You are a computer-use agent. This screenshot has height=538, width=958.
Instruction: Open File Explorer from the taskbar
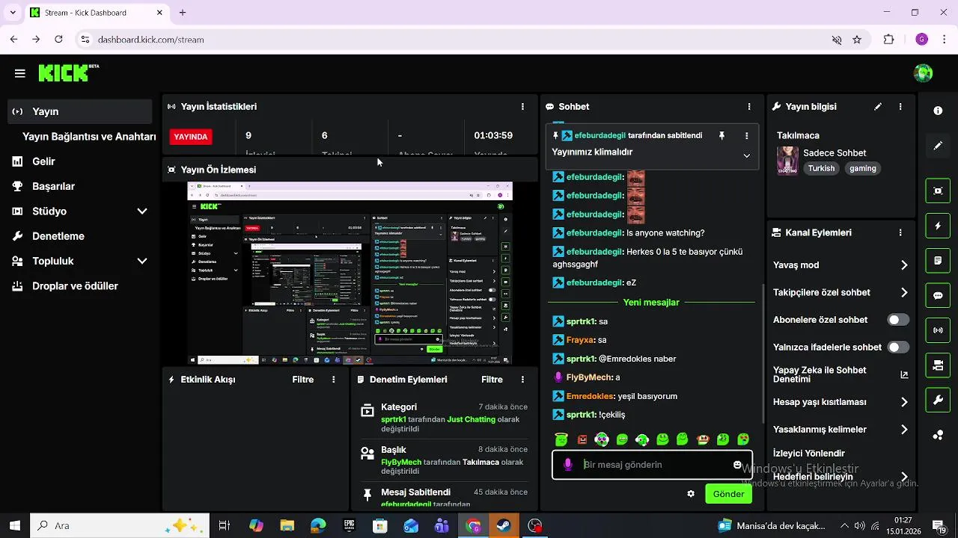[x=287, y=526]
